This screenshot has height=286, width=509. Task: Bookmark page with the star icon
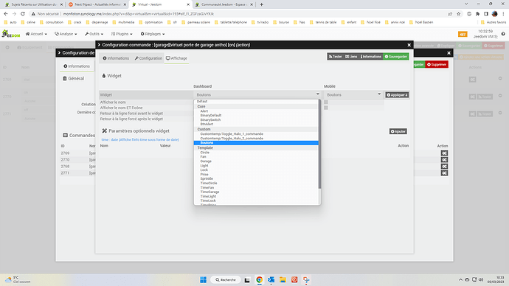[x=458, y=14]
